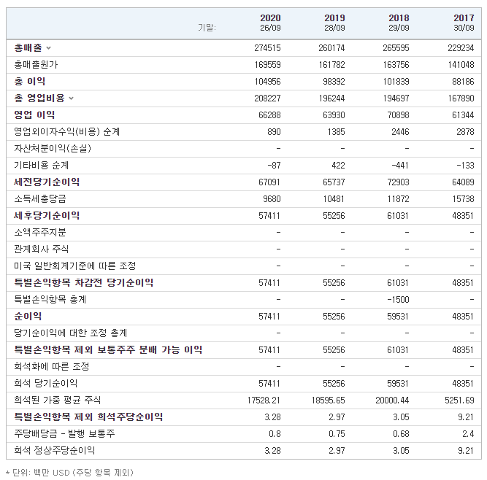Viewport: 487px width, 480px height.
Task: Click the 총 영업비용 row label
Action: pyautogui.click(x=39, y=98)
